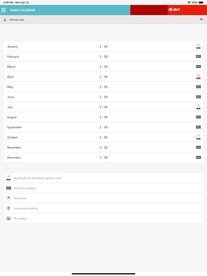Click the operator staff icon in January row
Image resolution: width=207 pixels, height=276 pixels.
point(198,47)
